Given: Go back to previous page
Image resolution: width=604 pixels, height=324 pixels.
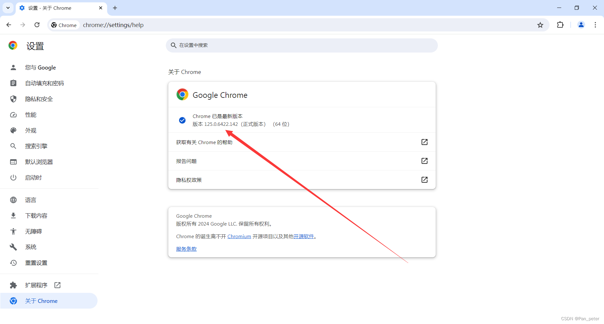Looking at the screenshot, I should [9, 25].
